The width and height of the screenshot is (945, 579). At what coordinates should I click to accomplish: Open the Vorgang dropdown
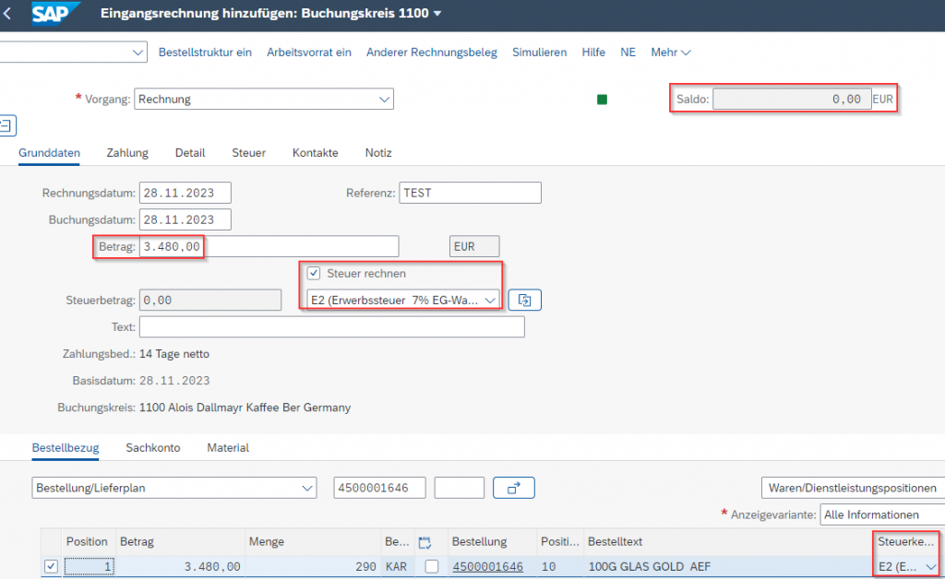click(384, 100)
